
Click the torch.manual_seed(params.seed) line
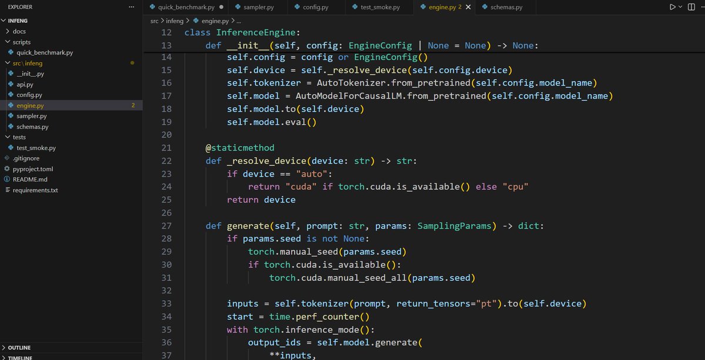[327, 252]
